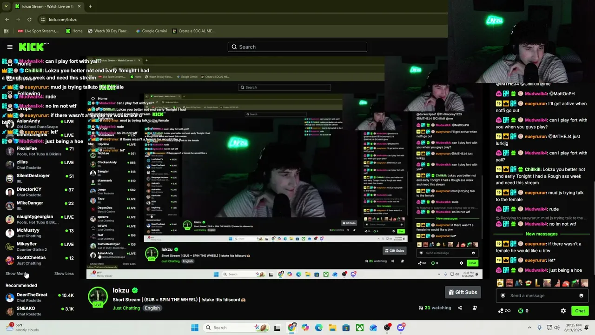Image resolution: width=595 pixels, height=335 pixels.
Task: Open DirectorICY channel in sidebar
Action: pyautogui.click(x=39, y=192)
